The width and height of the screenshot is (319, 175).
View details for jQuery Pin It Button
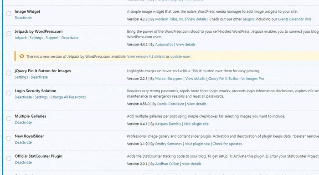pos(195,79)
